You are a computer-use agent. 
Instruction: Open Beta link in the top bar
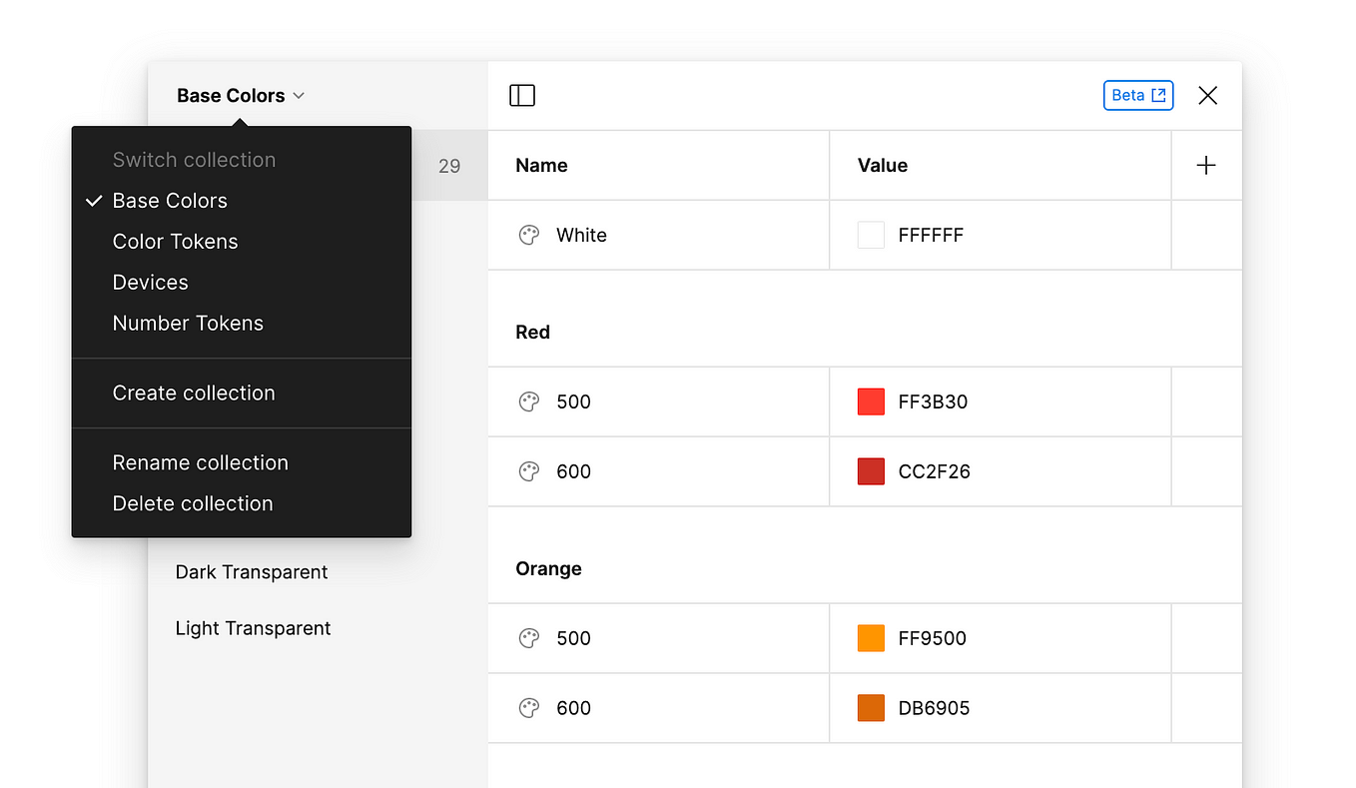1137,95
